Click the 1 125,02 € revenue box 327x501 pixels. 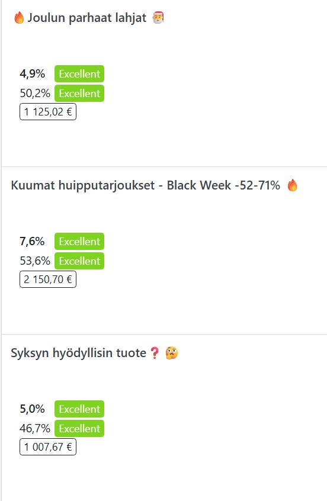point(48,112)
